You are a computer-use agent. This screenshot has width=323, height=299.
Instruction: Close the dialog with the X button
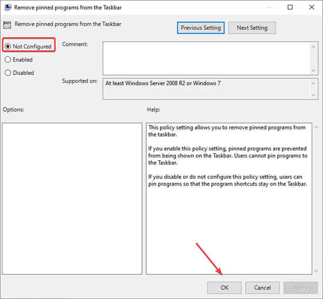pyautogui.click(x=312, y=7)
